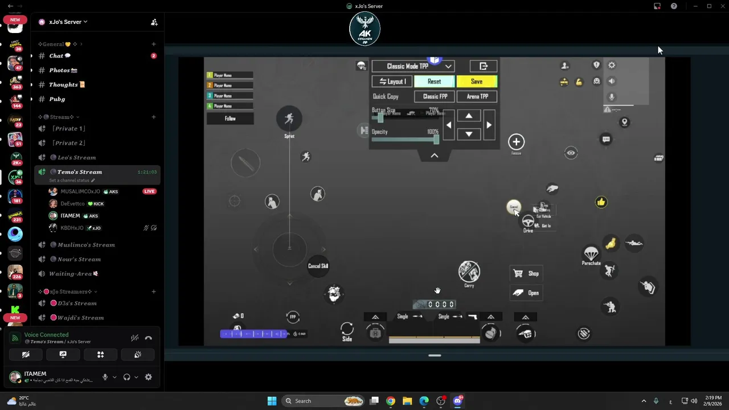Join Leo's Stream voice channel
This screenshot has width=729, height=410.
point(97,157)
